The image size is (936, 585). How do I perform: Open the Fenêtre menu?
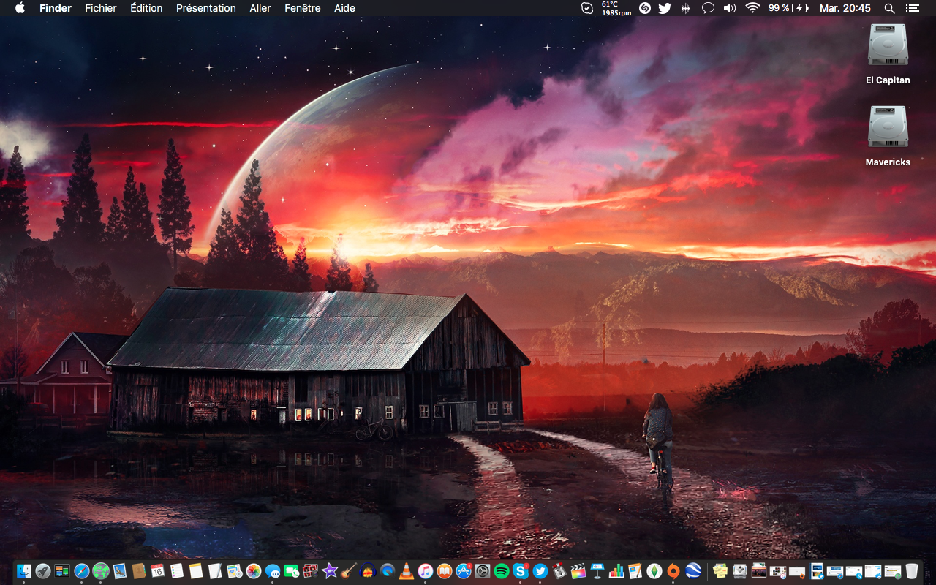pos(303,8)
